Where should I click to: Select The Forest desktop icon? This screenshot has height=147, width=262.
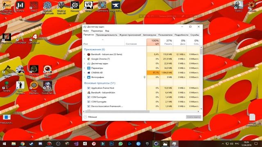[34, 71]
